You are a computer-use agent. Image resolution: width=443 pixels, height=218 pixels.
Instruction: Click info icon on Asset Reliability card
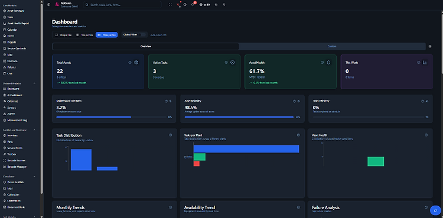pyautogui.click(x=294, y=101)
